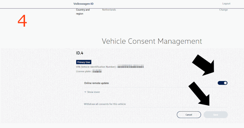244x128 pixels.
Task: Click the Netherlands country value
Action: pos(109,10)
